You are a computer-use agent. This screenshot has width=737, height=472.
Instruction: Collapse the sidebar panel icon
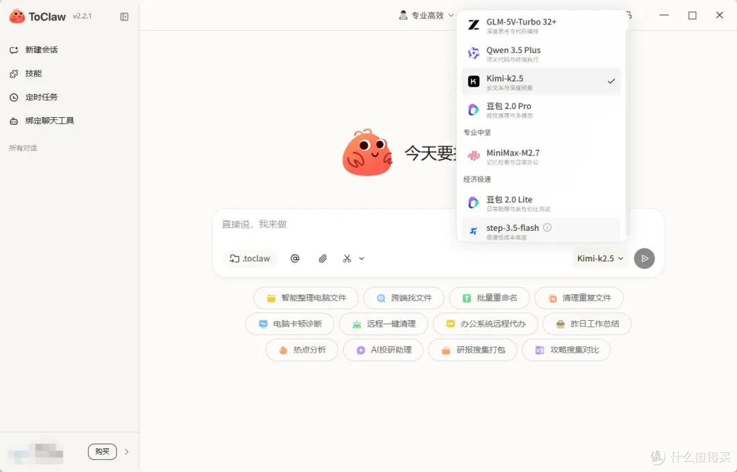point(124,17)
